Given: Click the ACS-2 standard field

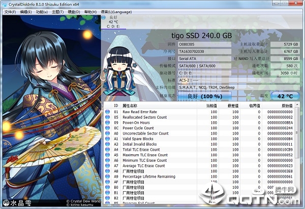Looking at the screenshot, I should point(239,80).
